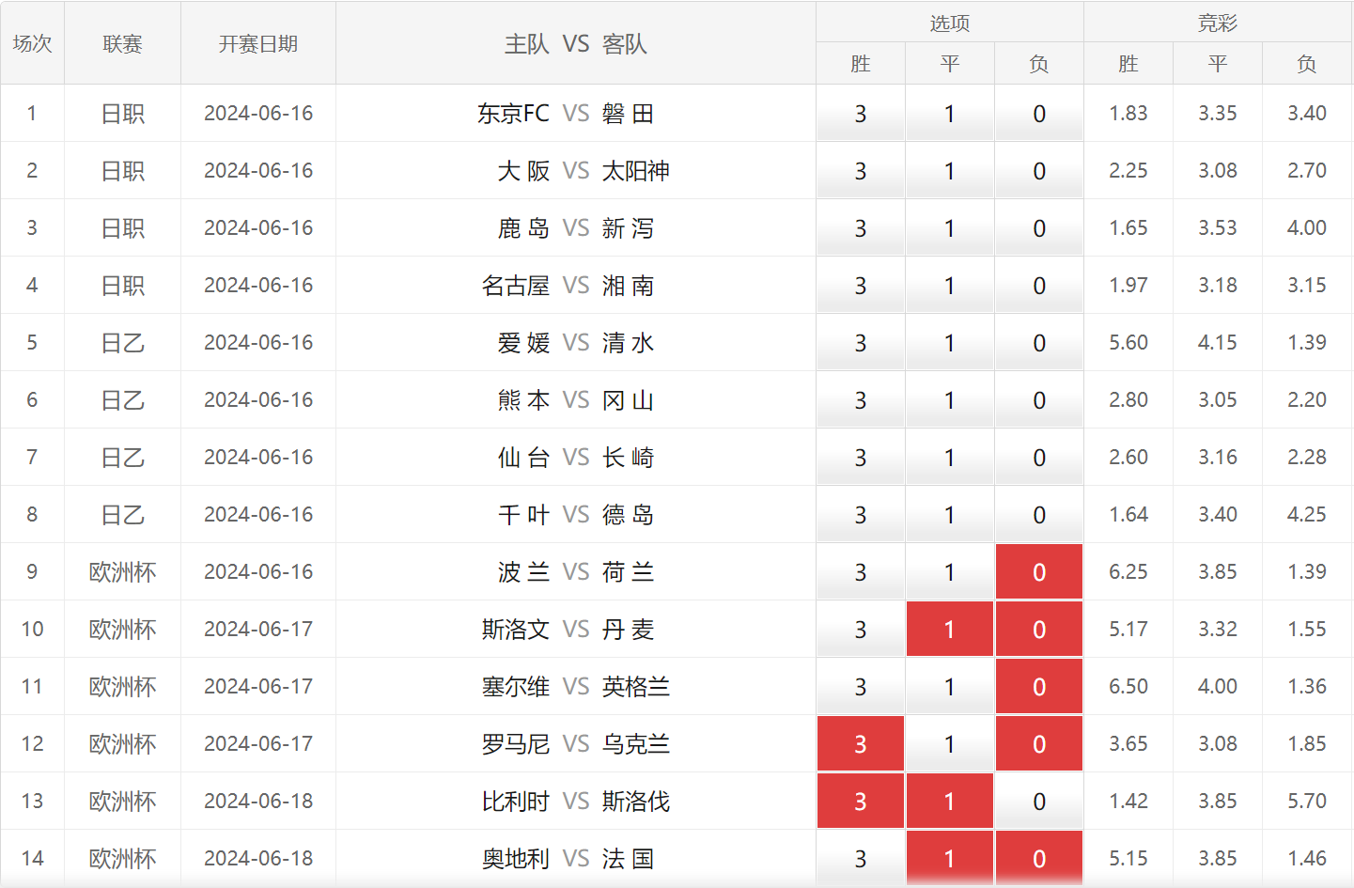Click match text 熊本 VS 冈山
This screenshot has height=888, width=1354.
point(576,400)
